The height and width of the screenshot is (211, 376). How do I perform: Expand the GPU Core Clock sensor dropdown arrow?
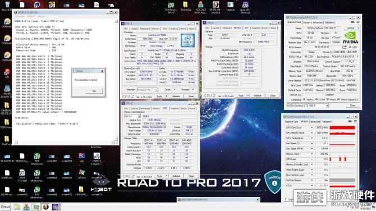[311, 127]
